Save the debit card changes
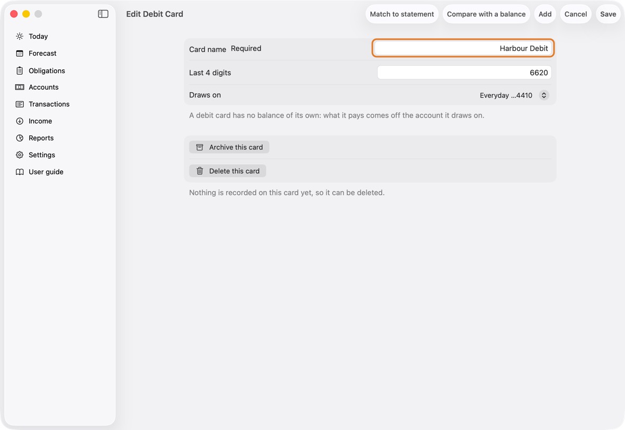Viewport: 625px width, 430px height. 608,14
